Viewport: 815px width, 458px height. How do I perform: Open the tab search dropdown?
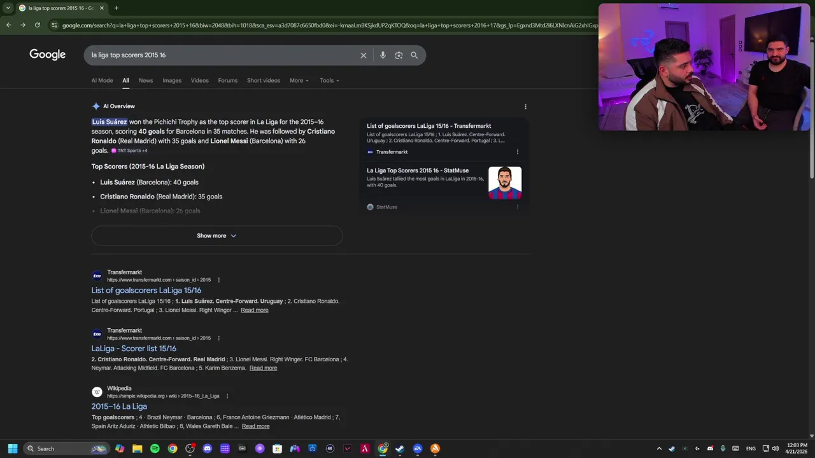tap(8, 8)
